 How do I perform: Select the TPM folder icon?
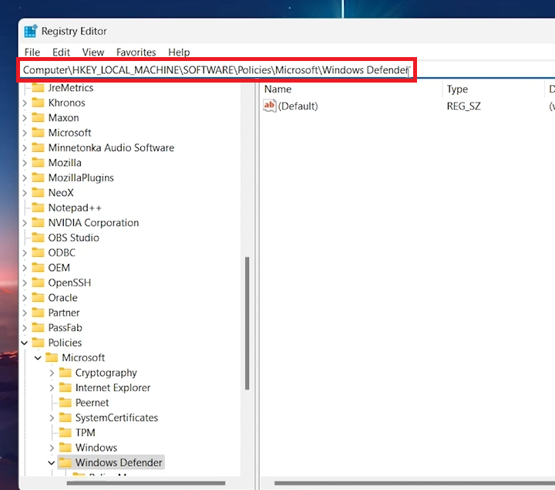pos(65,433)
